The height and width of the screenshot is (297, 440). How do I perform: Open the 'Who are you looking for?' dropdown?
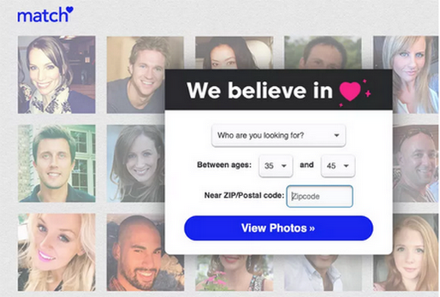279,135
